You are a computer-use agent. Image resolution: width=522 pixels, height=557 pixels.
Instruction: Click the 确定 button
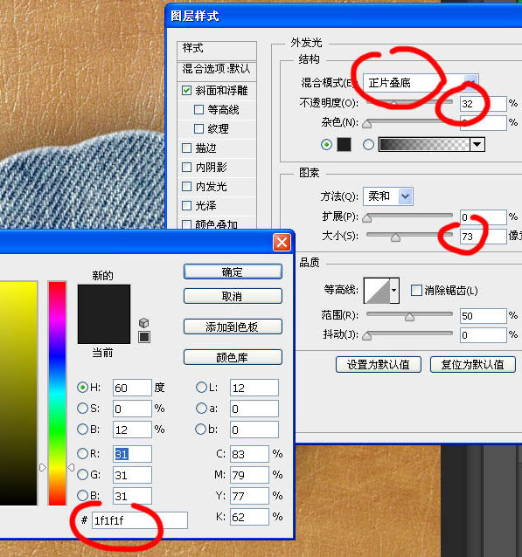point(233,272)
